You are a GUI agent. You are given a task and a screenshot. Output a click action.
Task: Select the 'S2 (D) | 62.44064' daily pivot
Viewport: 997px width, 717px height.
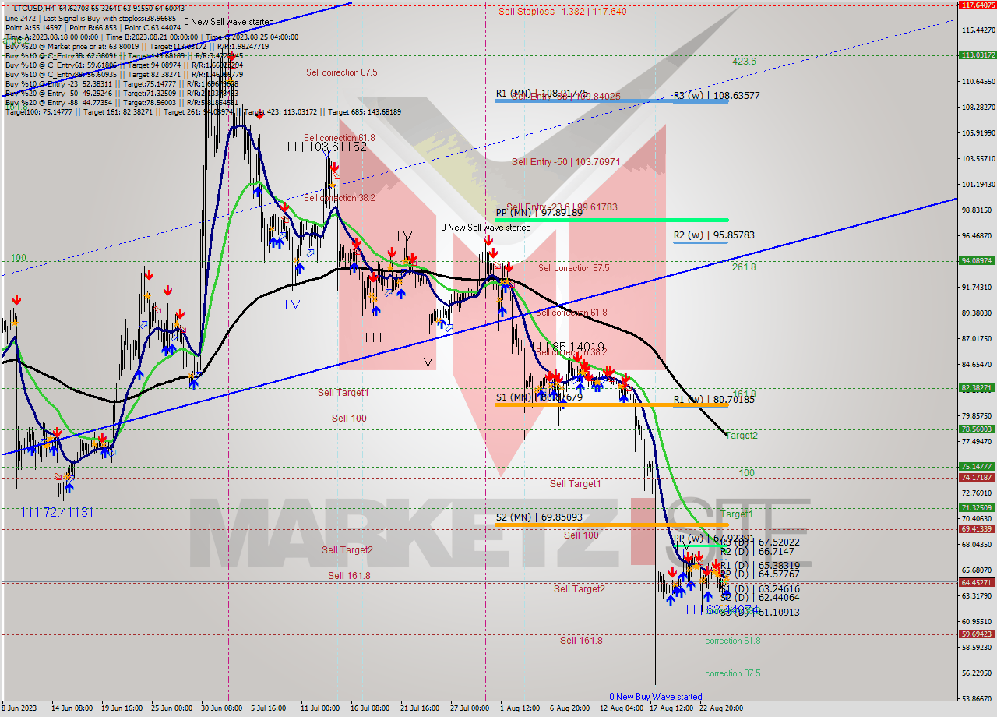[760, 598]
